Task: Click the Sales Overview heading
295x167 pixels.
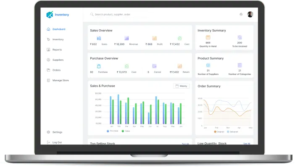Action: (101, 31)
